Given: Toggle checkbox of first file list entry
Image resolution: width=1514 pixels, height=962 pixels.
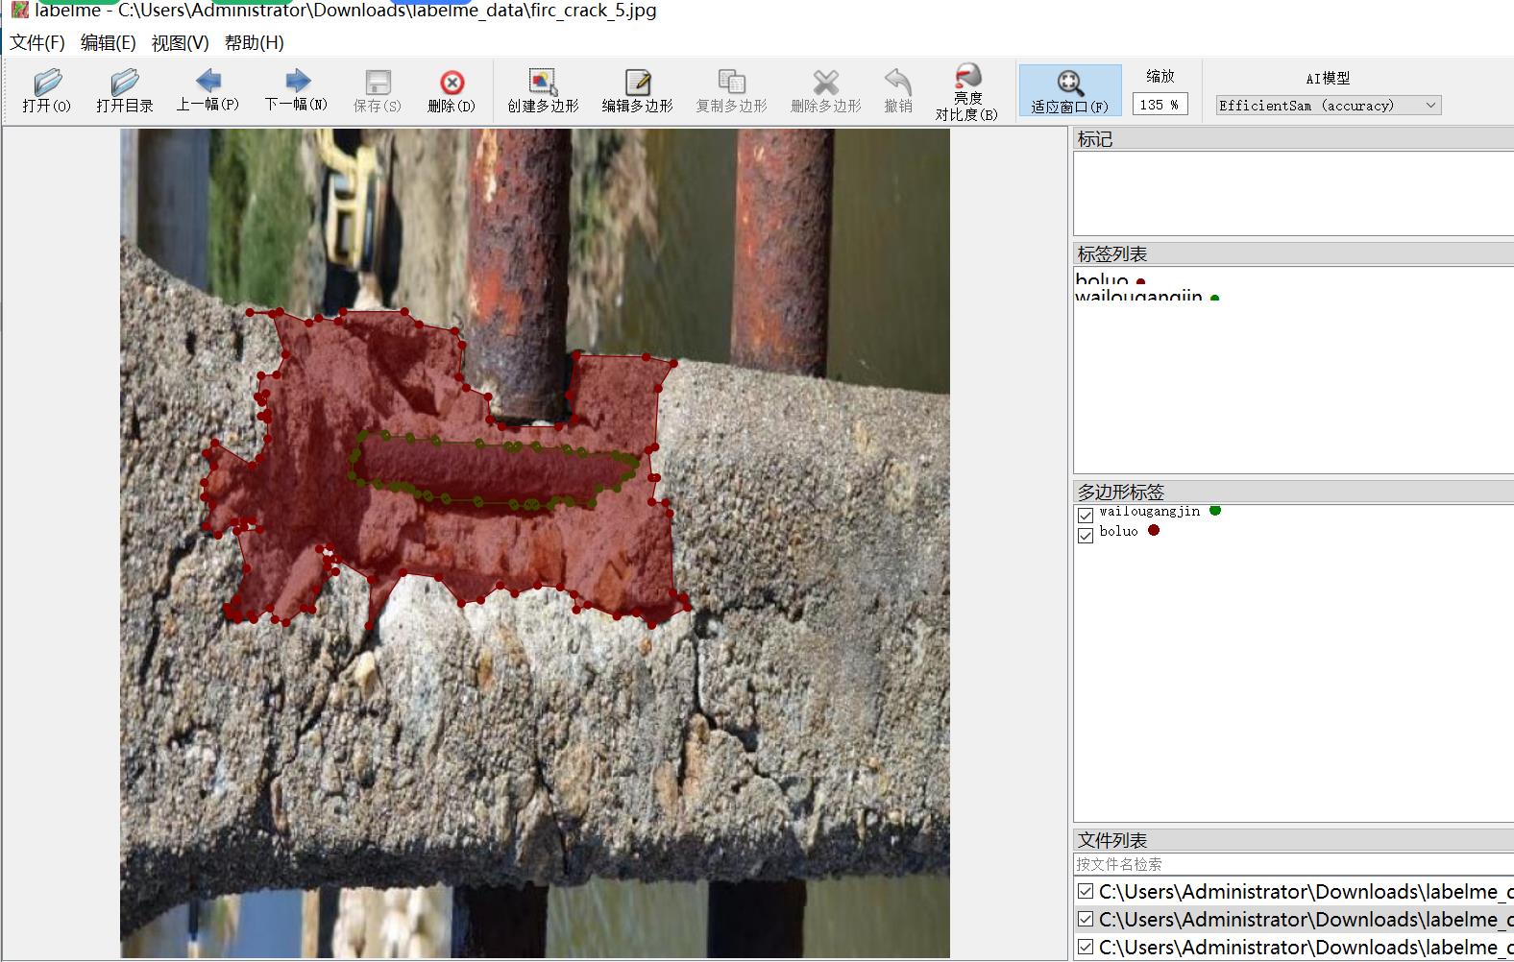Looking at the screenshot, I should (x=1086, y=891).
